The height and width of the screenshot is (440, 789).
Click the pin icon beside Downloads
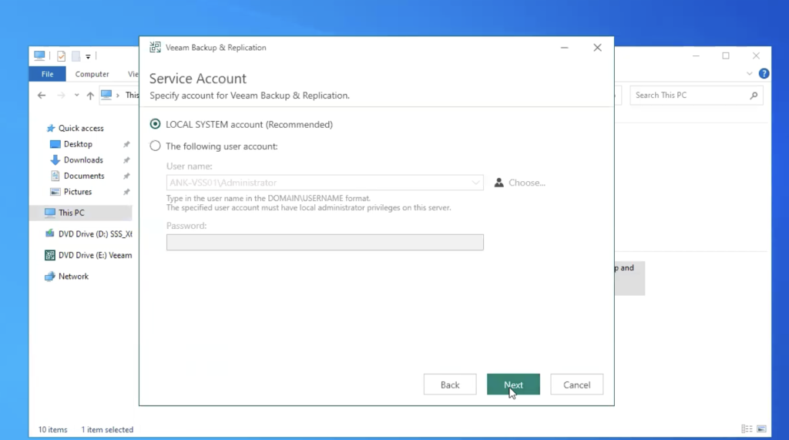point(126,160)
